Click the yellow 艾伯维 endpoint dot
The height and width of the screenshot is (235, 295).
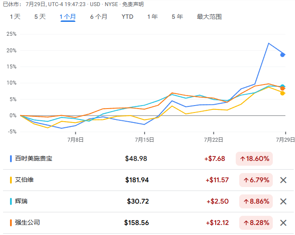click(282, 93)
